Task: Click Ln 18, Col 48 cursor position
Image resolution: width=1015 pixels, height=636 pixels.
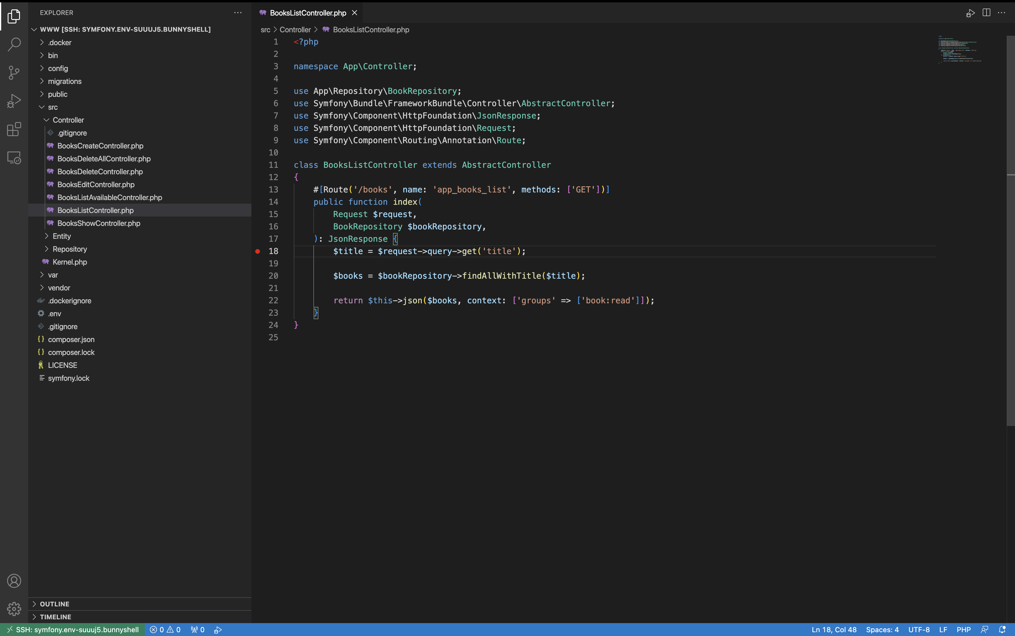Action: 834,630
